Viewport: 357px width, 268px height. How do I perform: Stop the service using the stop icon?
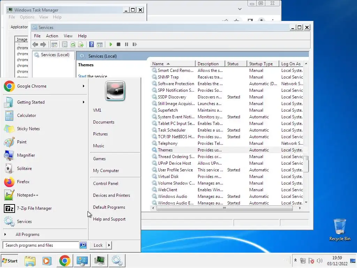point(119,44)
